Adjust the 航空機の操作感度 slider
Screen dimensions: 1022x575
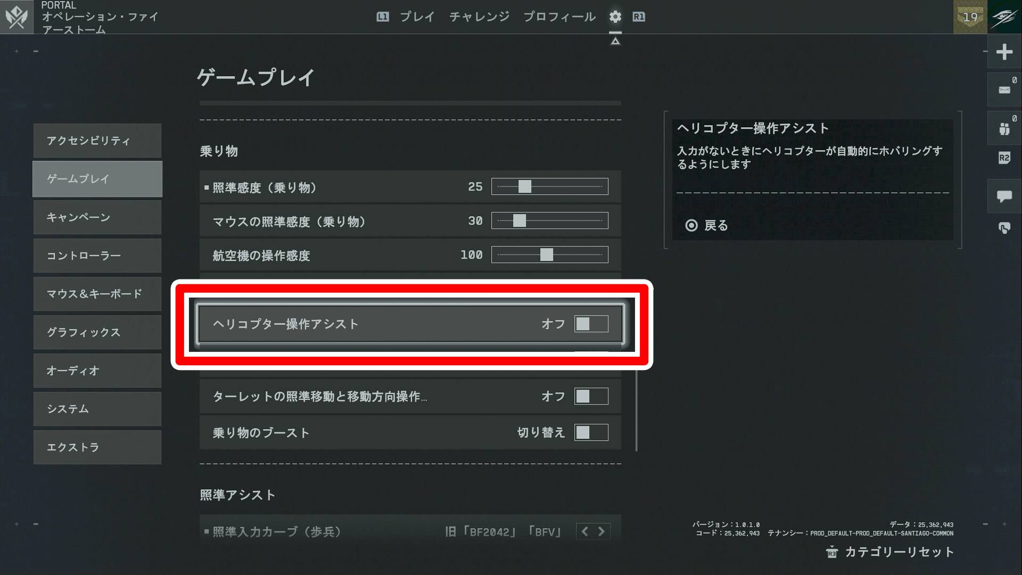pyautogui.click(x=547, y=255)
